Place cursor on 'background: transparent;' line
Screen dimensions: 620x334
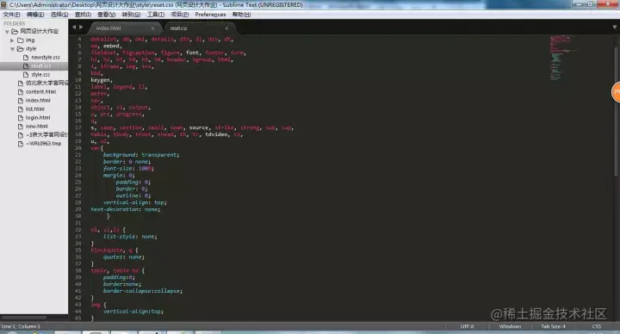coord(141,155)
